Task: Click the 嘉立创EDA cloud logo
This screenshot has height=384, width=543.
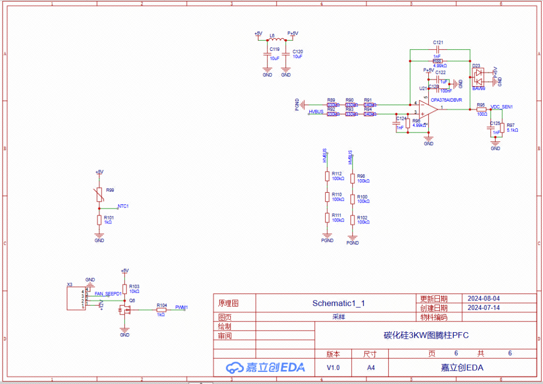Action: point(265,367)
